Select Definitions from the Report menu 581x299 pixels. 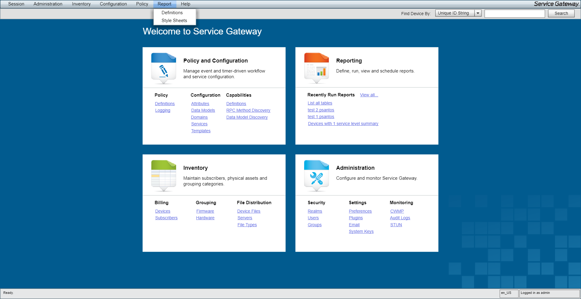(x=172, y=13)
